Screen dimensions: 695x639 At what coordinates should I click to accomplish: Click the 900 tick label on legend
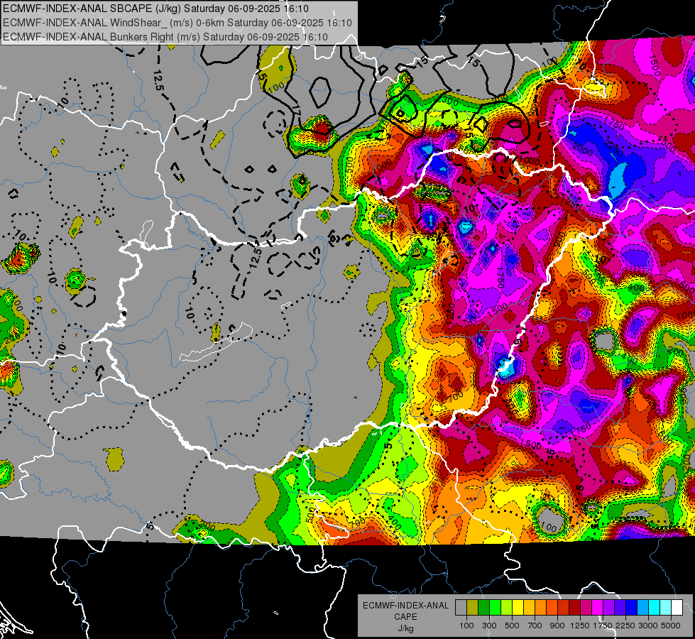pyautogui.click(x=557, y=626)
